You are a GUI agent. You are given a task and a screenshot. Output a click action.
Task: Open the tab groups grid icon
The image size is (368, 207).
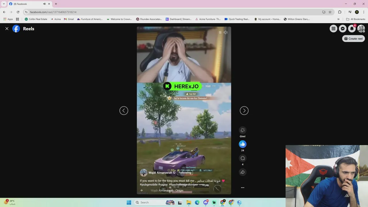[x=18, y=19]
